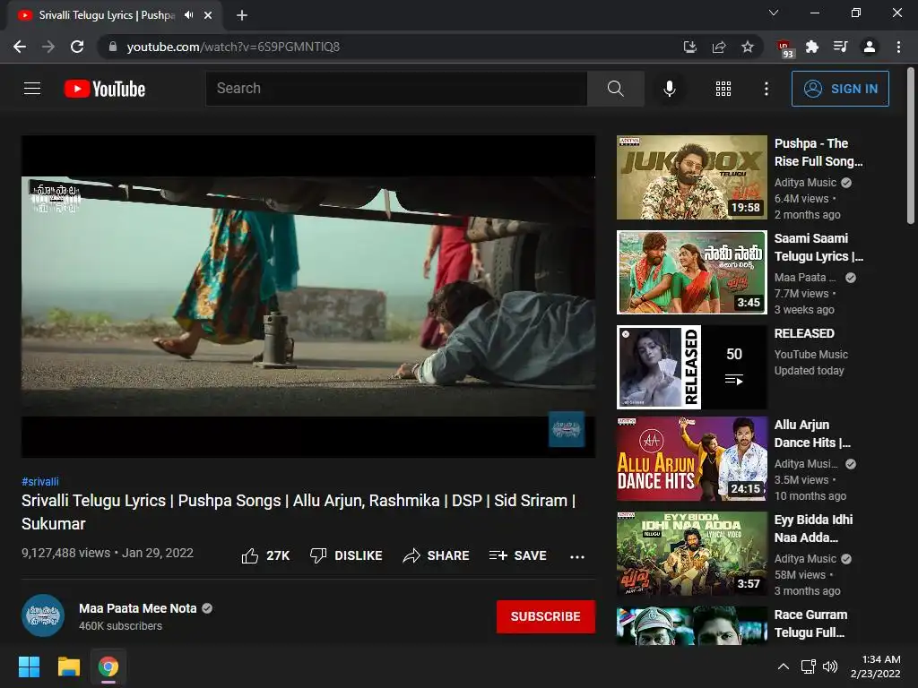Open File Explorer from taskbar
This screenshot has height=688, width=918.
pos(68,666)
